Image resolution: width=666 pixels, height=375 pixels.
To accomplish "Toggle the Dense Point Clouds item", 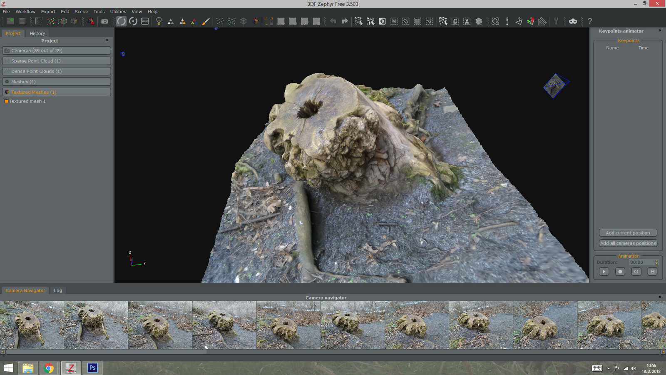I will pyautogui.click(x=56, y=71).
